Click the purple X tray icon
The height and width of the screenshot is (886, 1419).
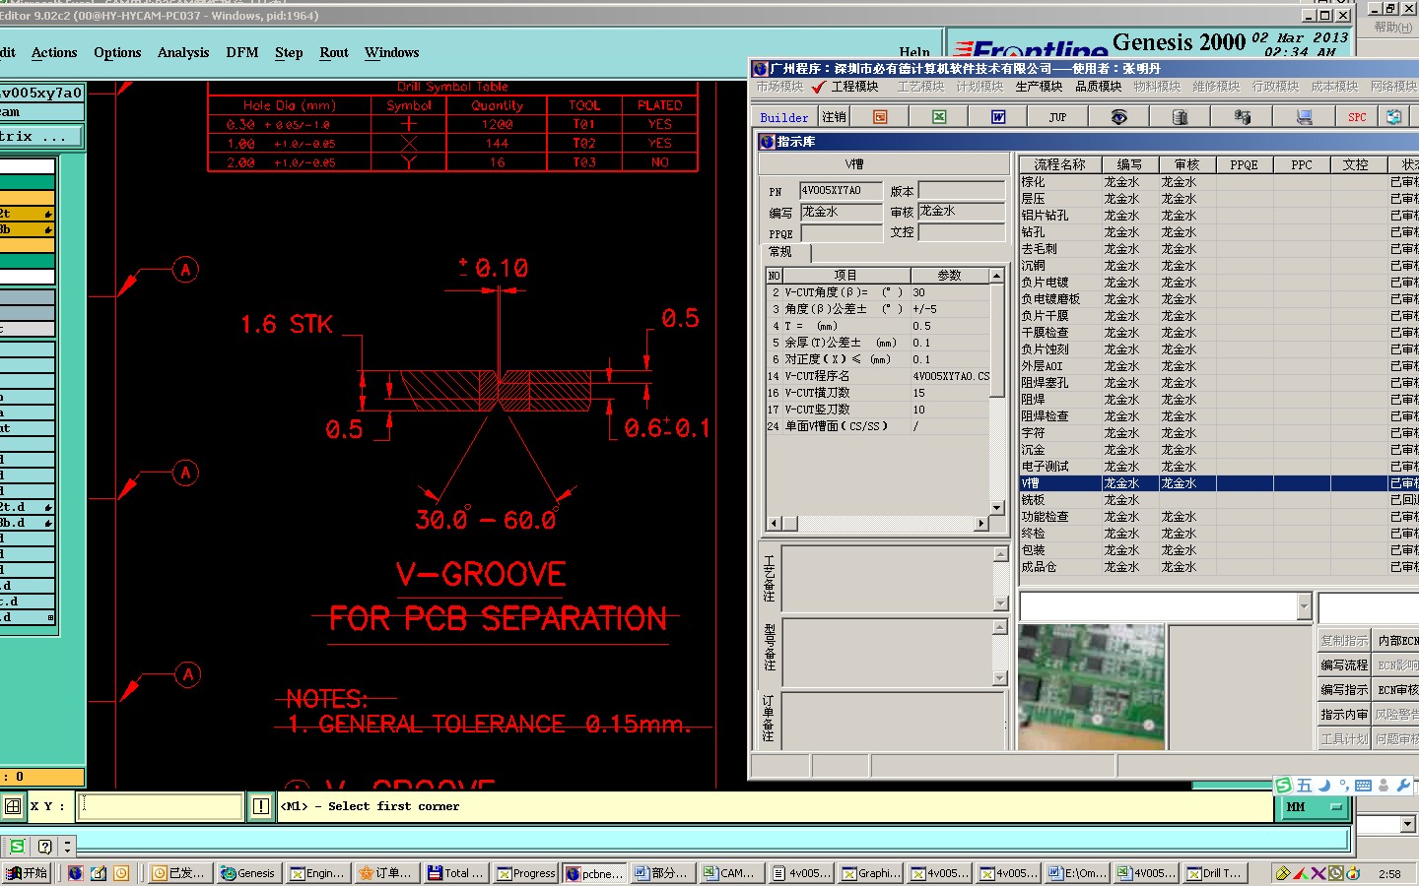(x=1318, y=873)
